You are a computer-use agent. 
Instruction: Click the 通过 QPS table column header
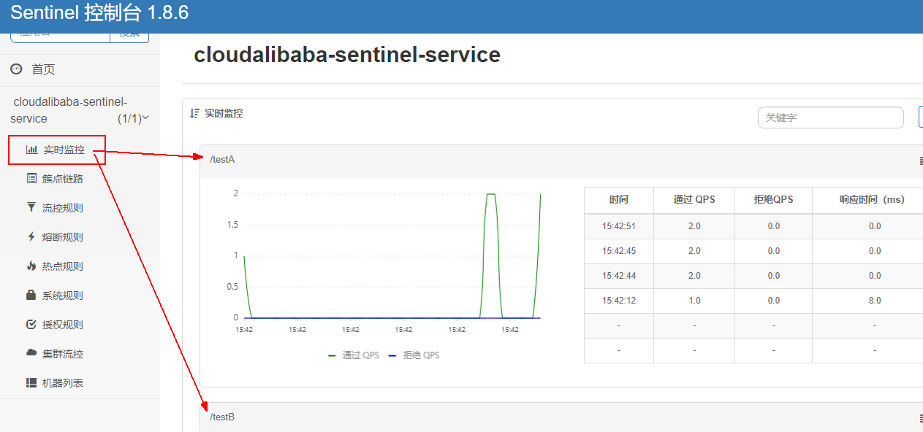tap(694, 200)
